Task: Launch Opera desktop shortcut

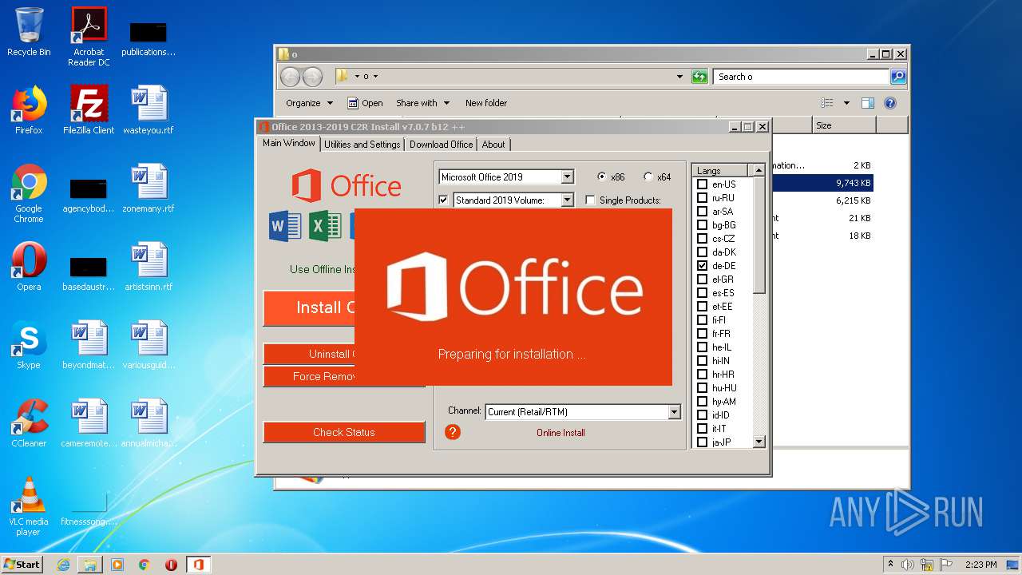Action: pyautogui.click(x=29, y=267)
